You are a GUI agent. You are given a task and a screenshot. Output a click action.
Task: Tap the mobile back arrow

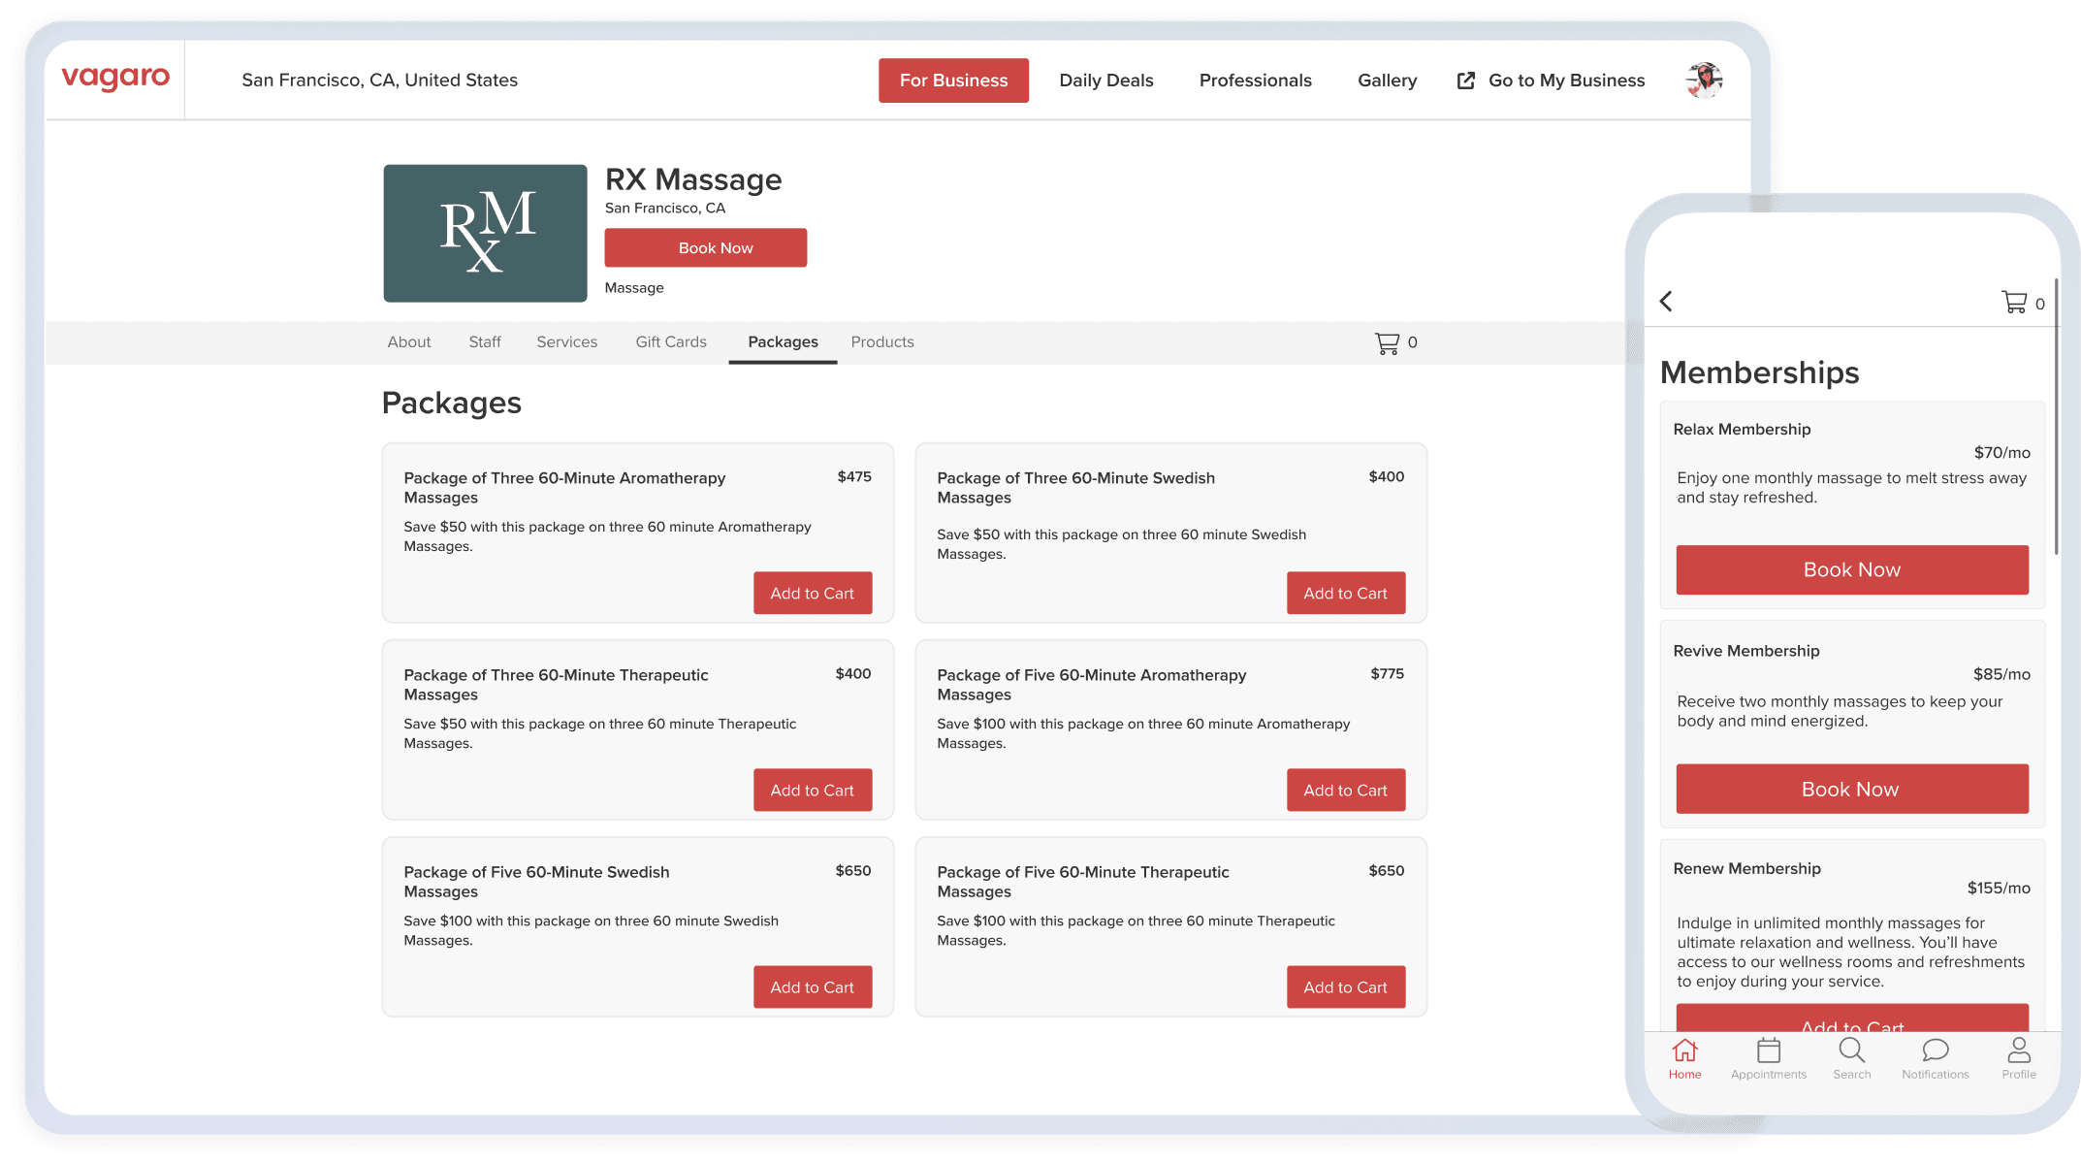[1666, 302]
